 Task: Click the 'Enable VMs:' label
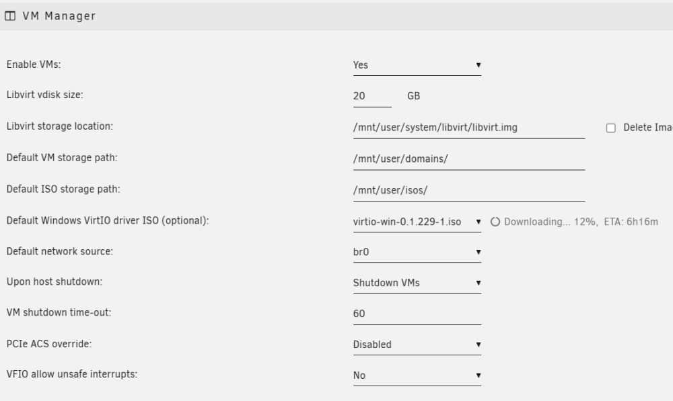(34, 64)
